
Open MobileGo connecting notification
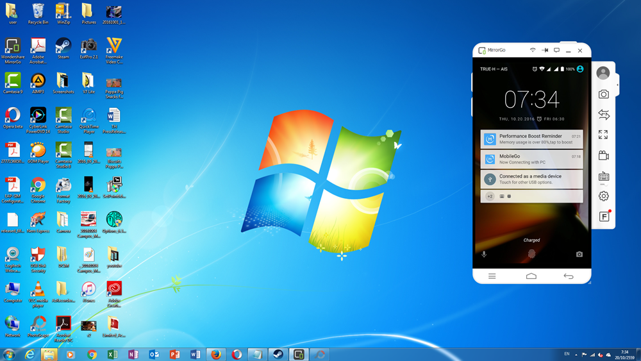click(x=531, y=159)
